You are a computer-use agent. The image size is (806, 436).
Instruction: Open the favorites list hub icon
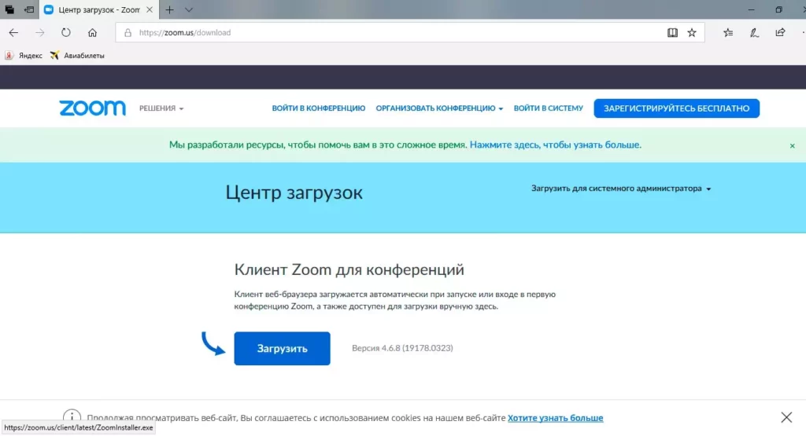pos(728,32)
